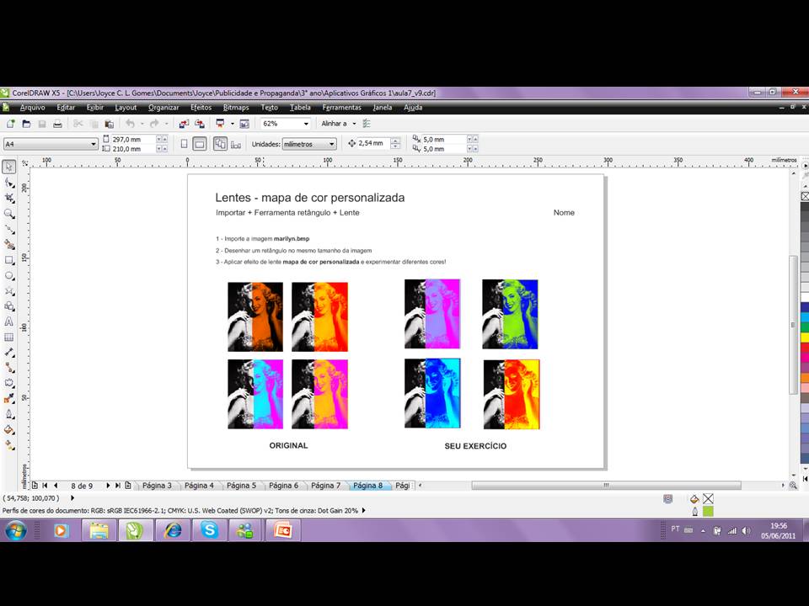Image resolution: width=809 pixels, height=606 pixels.
Task: Click the page width 297,0 mm field
Action: [133, 139]
